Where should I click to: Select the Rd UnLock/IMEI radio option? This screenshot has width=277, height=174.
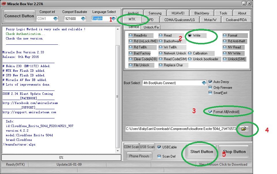130,41
